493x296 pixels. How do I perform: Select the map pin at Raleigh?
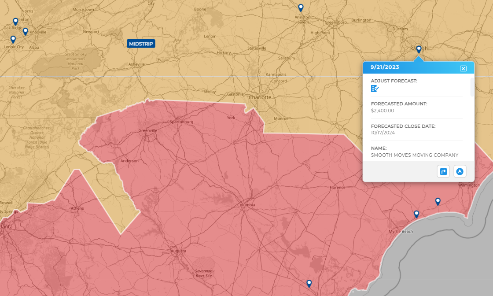[x=419, y=49]
